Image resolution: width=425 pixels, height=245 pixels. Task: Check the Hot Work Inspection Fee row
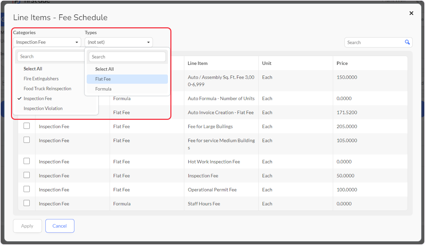click(x=27, y=161)
